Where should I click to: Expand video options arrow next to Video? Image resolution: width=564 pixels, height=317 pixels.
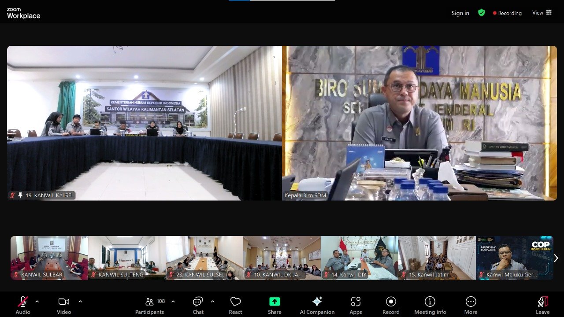pyautogui.click(x=80, y=302)
